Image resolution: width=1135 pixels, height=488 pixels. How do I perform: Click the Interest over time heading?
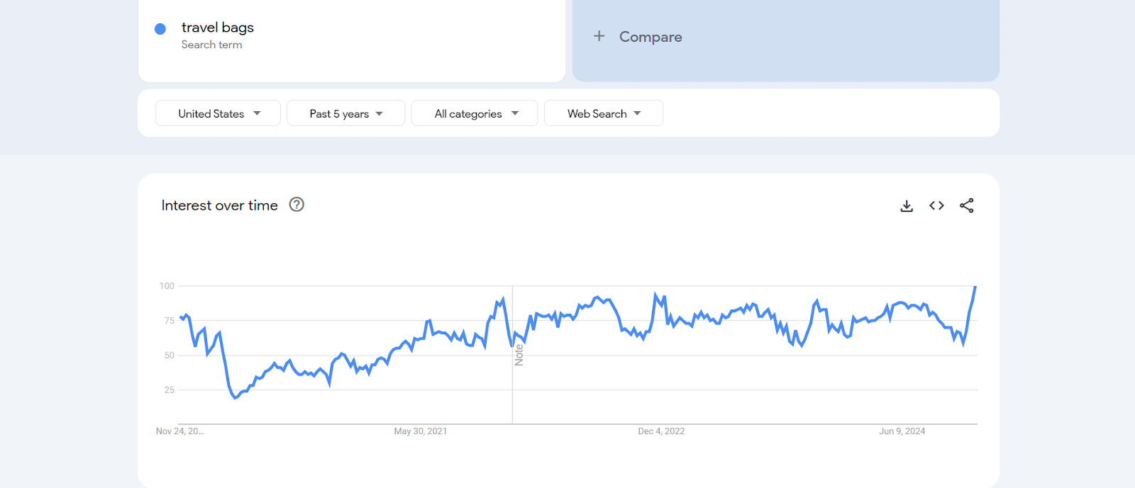(x=219, y=205)
